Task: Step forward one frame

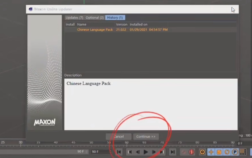Action: [154, 152]
